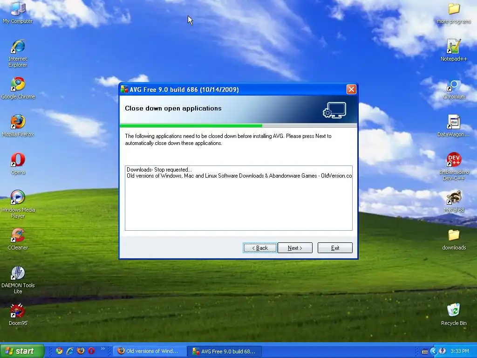Select Embarcadero Dev-C++ desktop icon

point(454,166)
